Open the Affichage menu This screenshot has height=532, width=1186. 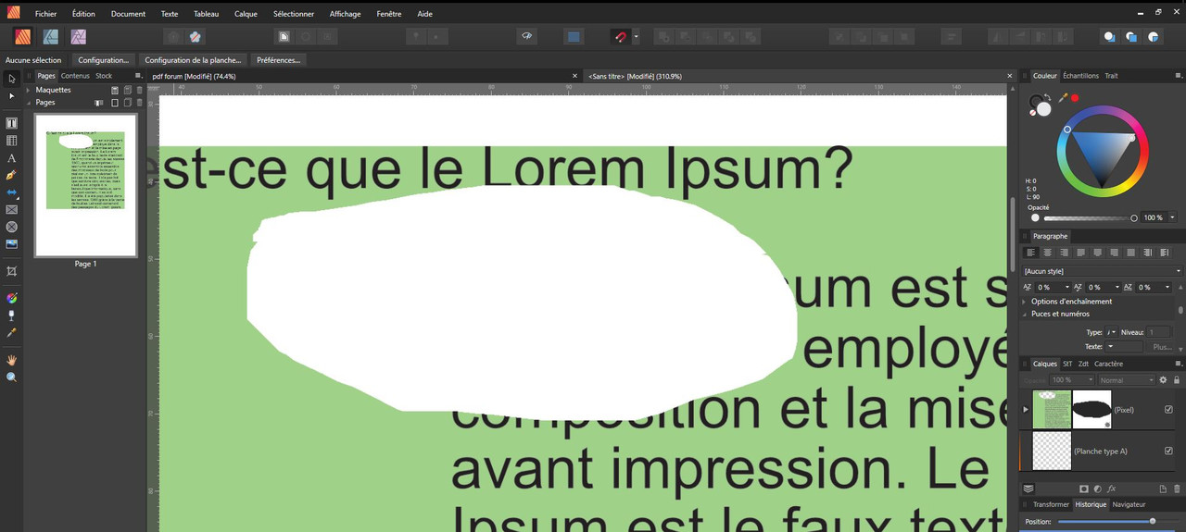345,14
